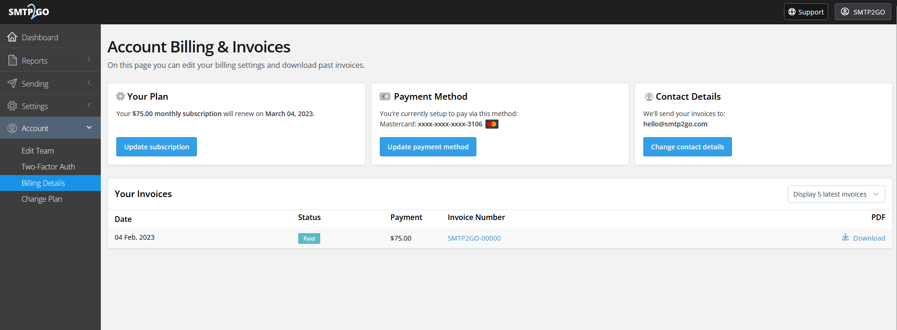897x330 pixels.
Task: Click the user avatar icon in top bar
Action: [845, 12]
